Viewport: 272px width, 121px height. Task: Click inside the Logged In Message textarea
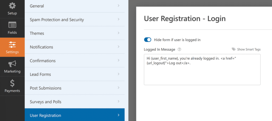pyautogui.click(x=202, y=70)
